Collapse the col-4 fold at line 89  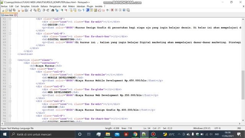tap(10, 101)
